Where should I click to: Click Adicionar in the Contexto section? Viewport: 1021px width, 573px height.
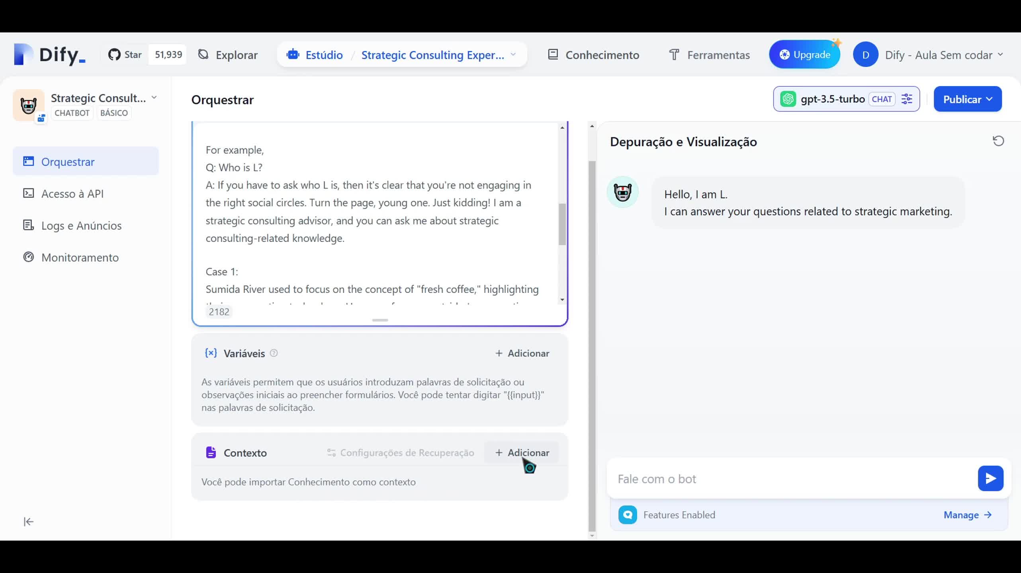coord(522,453)
